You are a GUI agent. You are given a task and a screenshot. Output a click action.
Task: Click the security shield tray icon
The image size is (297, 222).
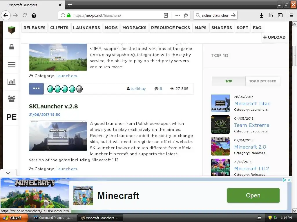pos(270,218)
